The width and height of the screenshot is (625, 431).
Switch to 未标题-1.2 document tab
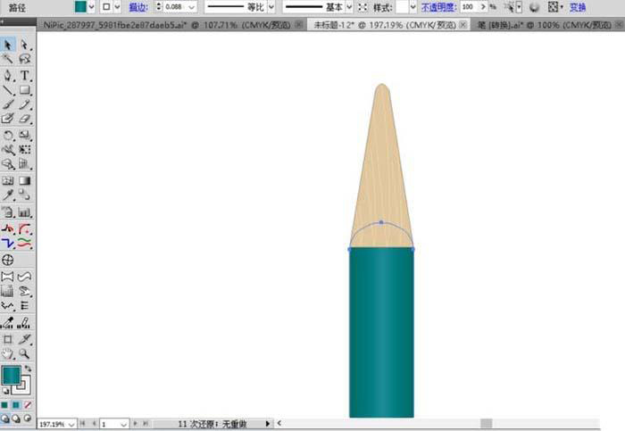point(385,25)
